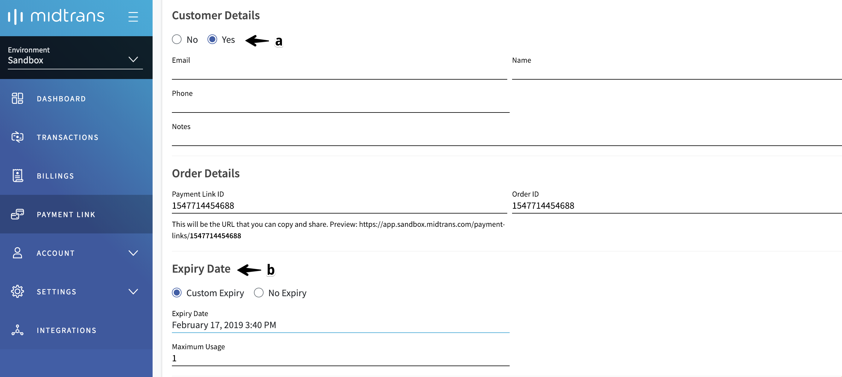
Task: Select the Yes radio for customer details
Action: pos(212,40)
